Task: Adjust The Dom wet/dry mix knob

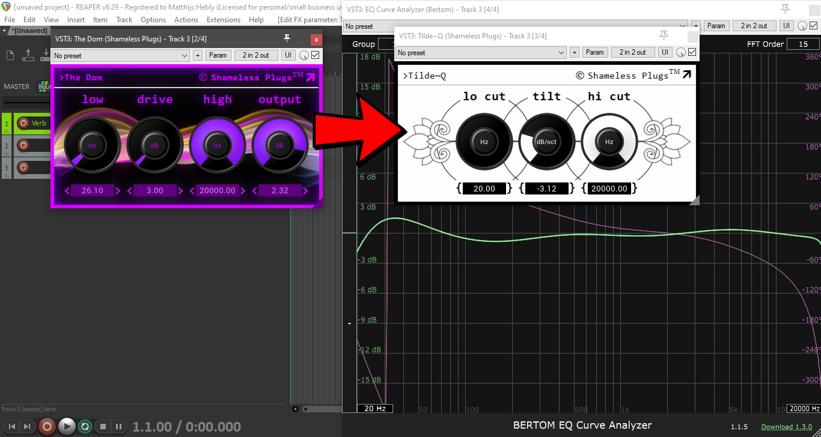Action: point(304,55)
